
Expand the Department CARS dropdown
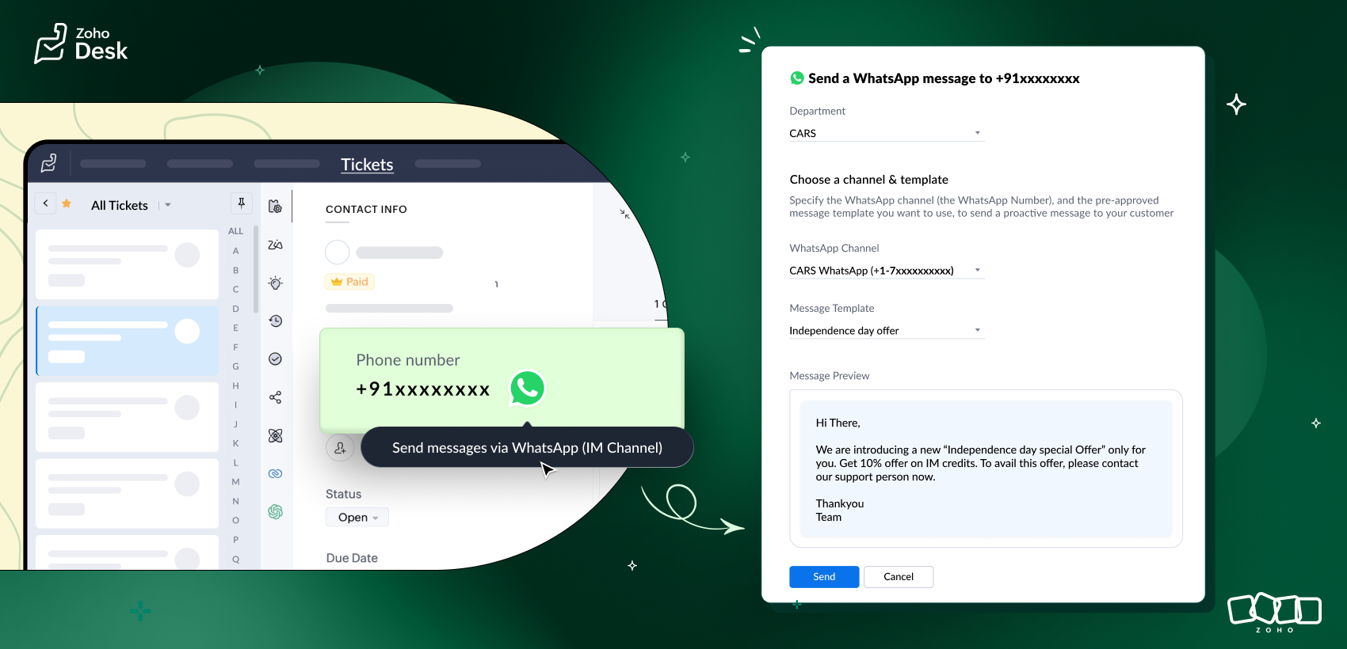[886, 133]
